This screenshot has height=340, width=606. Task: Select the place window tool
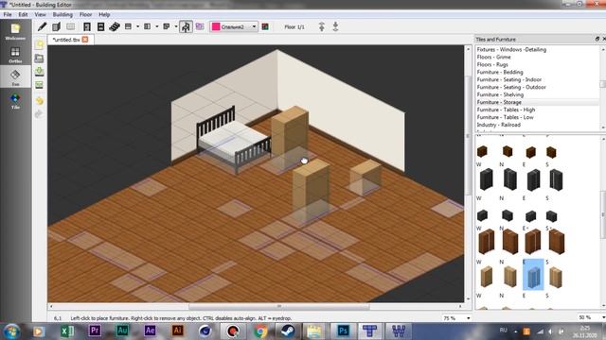tap(101, 26)
